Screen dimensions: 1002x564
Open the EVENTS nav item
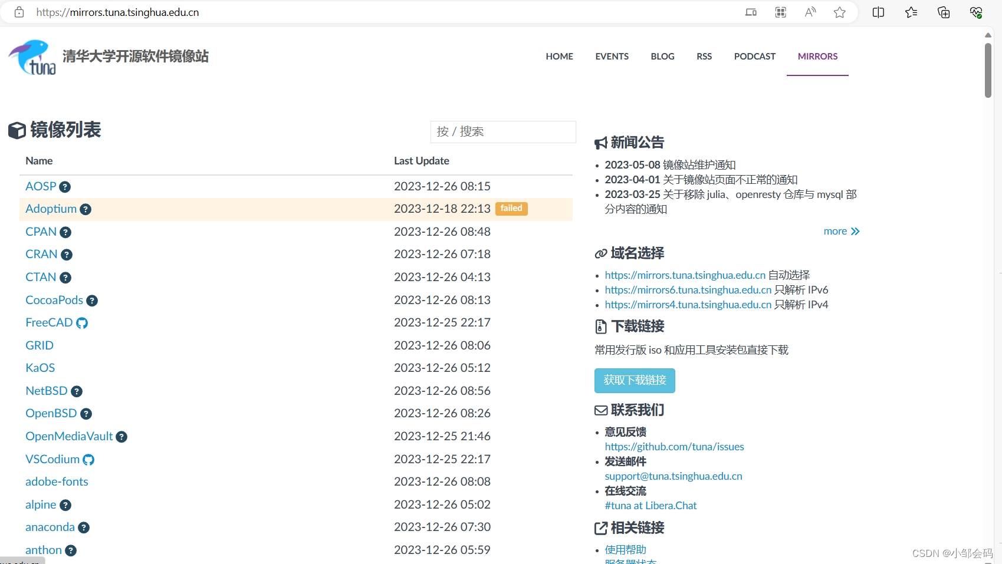click(612, 57)
